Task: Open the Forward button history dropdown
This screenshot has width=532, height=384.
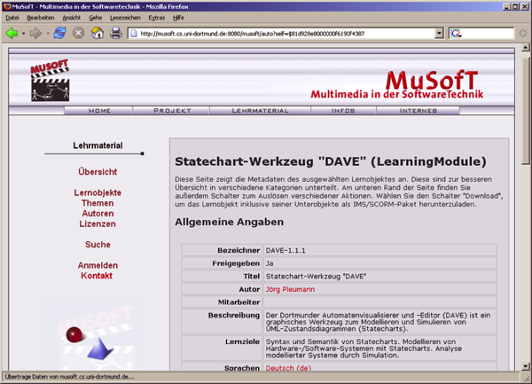Action: click(48, 33)
